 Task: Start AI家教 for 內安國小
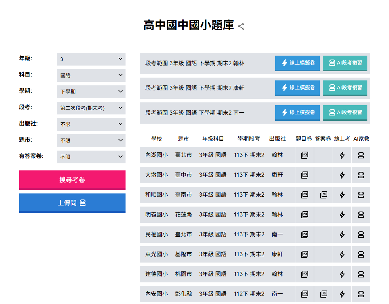pyautogui.click(x=361, y=294)
